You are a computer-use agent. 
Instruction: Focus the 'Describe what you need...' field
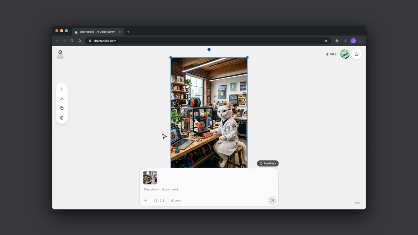[209, 189]
